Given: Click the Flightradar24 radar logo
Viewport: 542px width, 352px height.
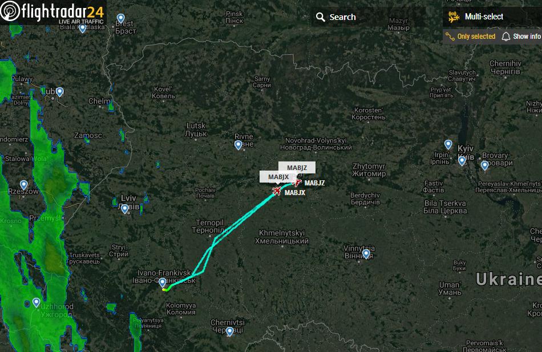Looking at the screenshot, I should [x=10, y=11].
